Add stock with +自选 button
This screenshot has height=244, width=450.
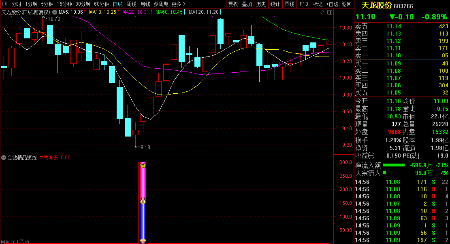pos(332,4)
